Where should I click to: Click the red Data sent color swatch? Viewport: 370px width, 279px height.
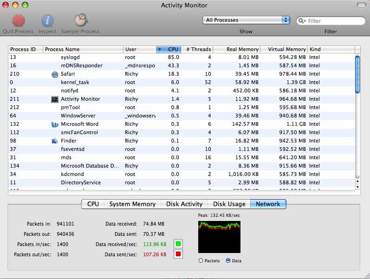(x=178, y=254)
